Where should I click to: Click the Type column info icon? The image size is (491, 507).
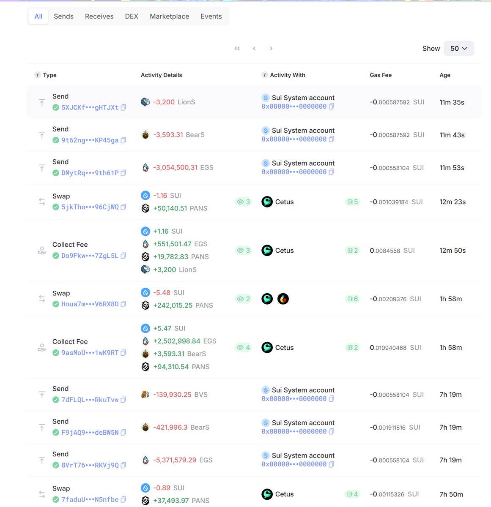[38, 75]
